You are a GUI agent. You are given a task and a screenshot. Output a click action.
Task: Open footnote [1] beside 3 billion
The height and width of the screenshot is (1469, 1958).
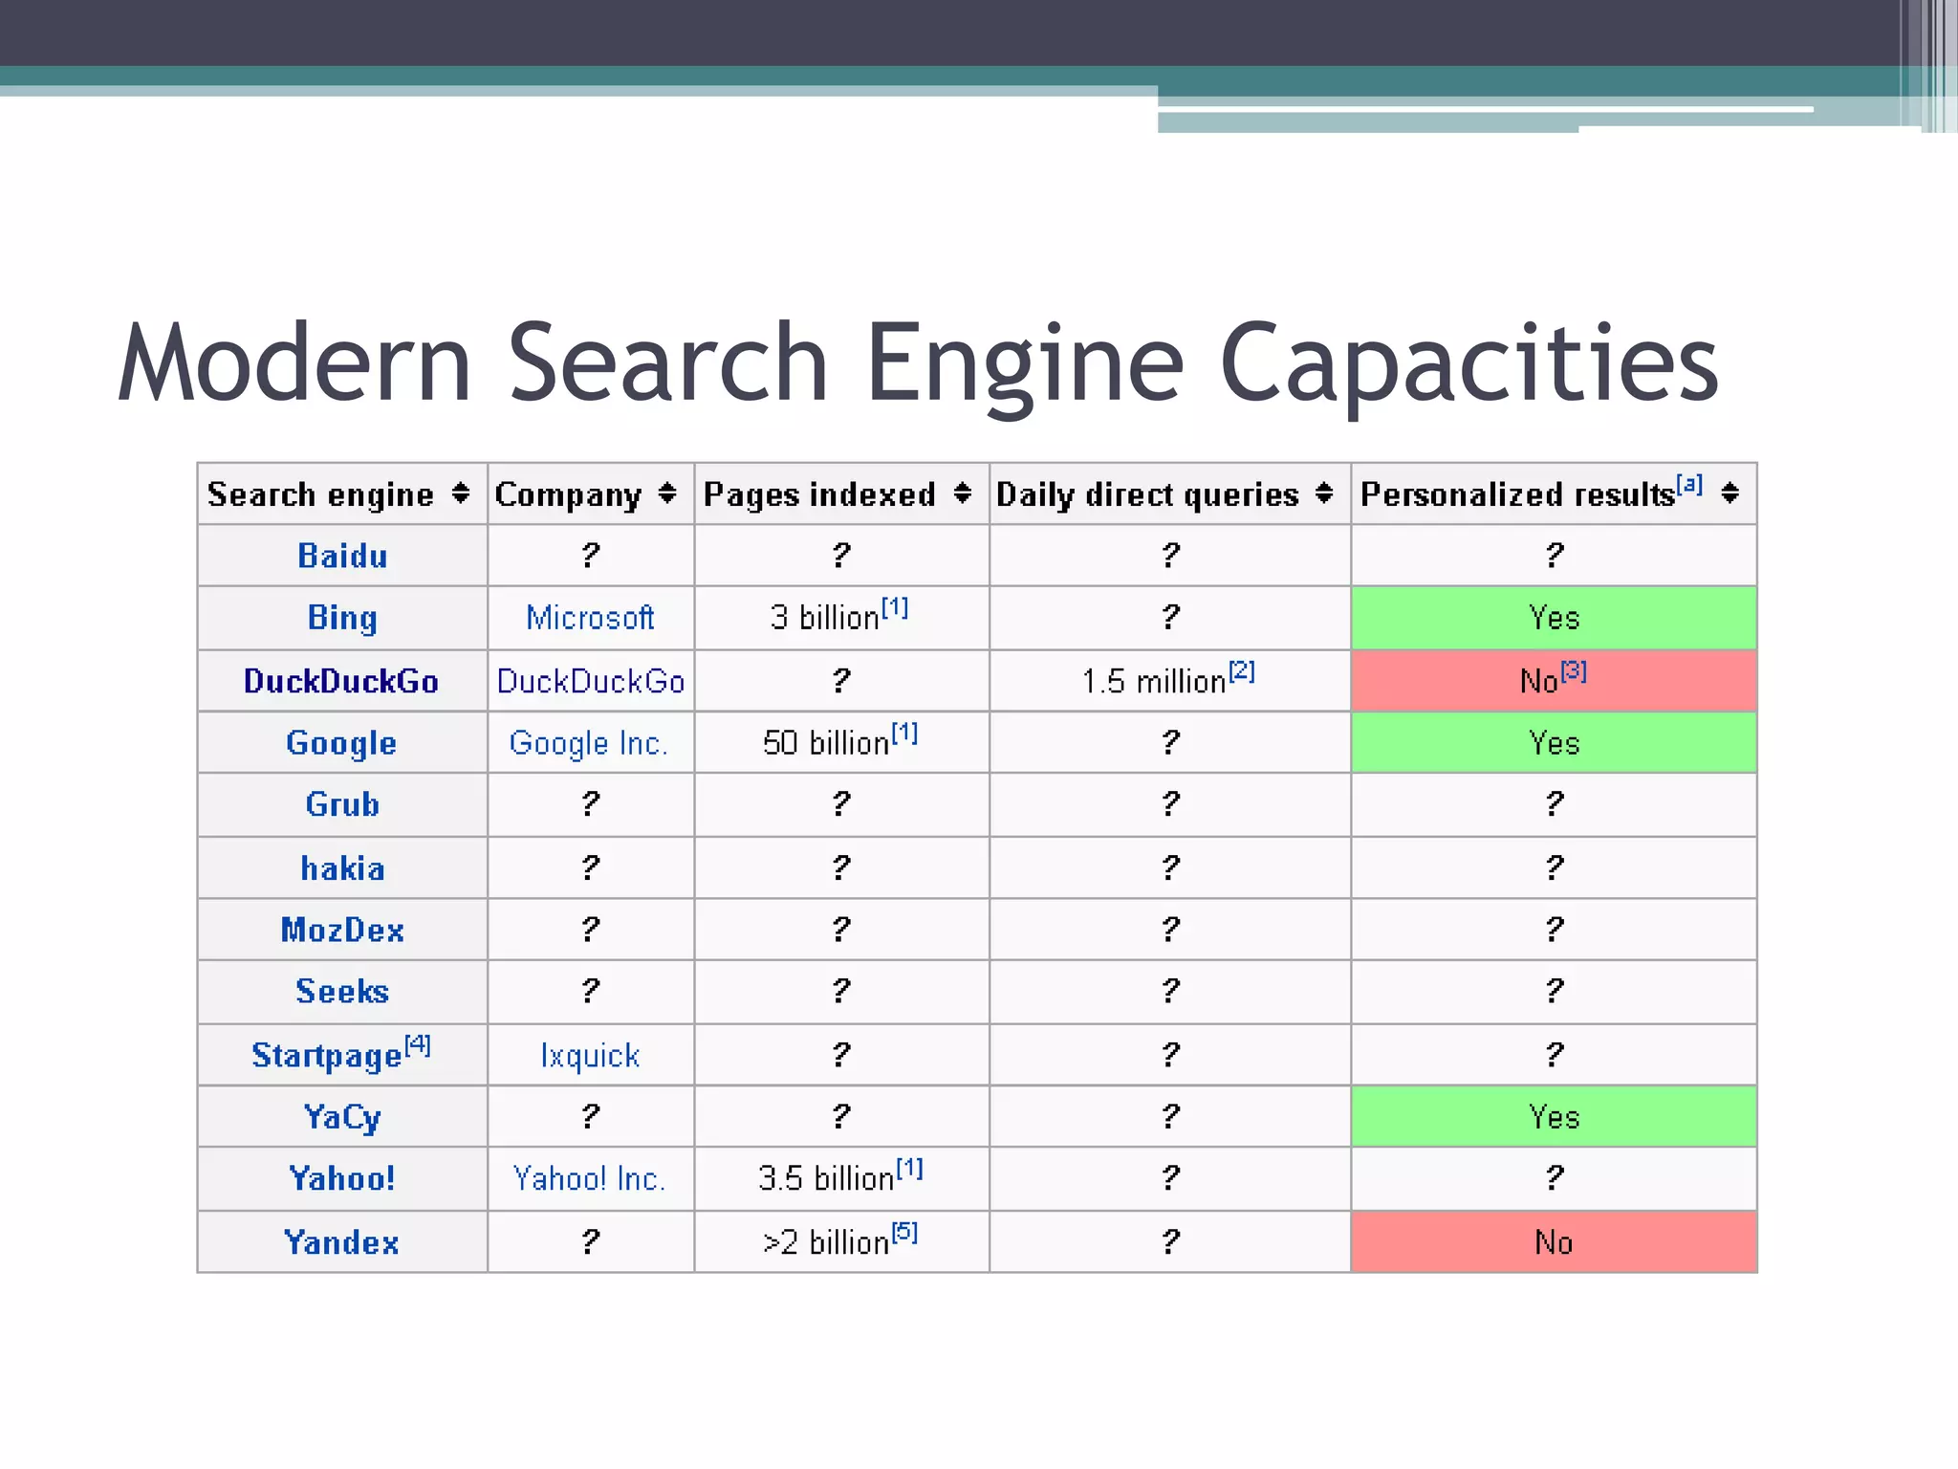(895, 607)
